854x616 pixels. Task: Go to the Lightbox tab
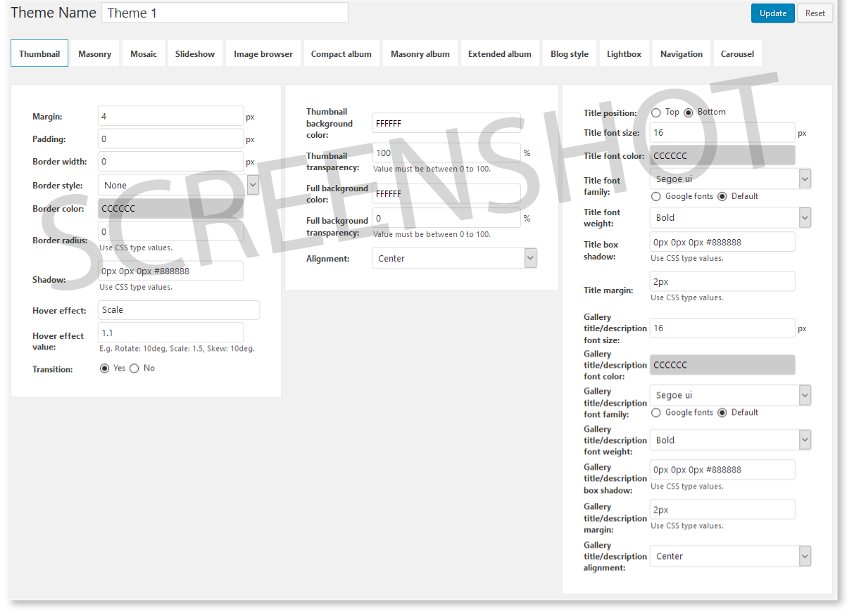click(x=624, y=54)
